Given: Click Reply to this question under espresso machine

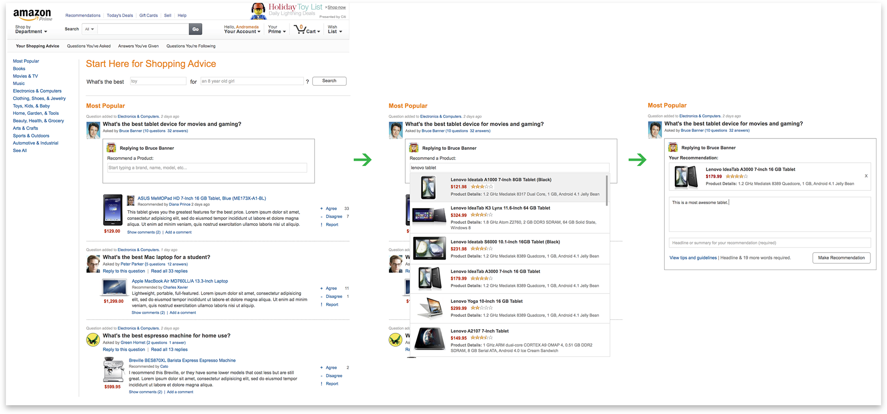Looking at the screenshot, I should coord(124,349).
